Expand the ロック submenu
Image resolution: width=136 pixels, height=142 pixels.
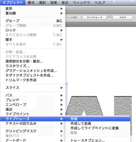tap(33, 30)
